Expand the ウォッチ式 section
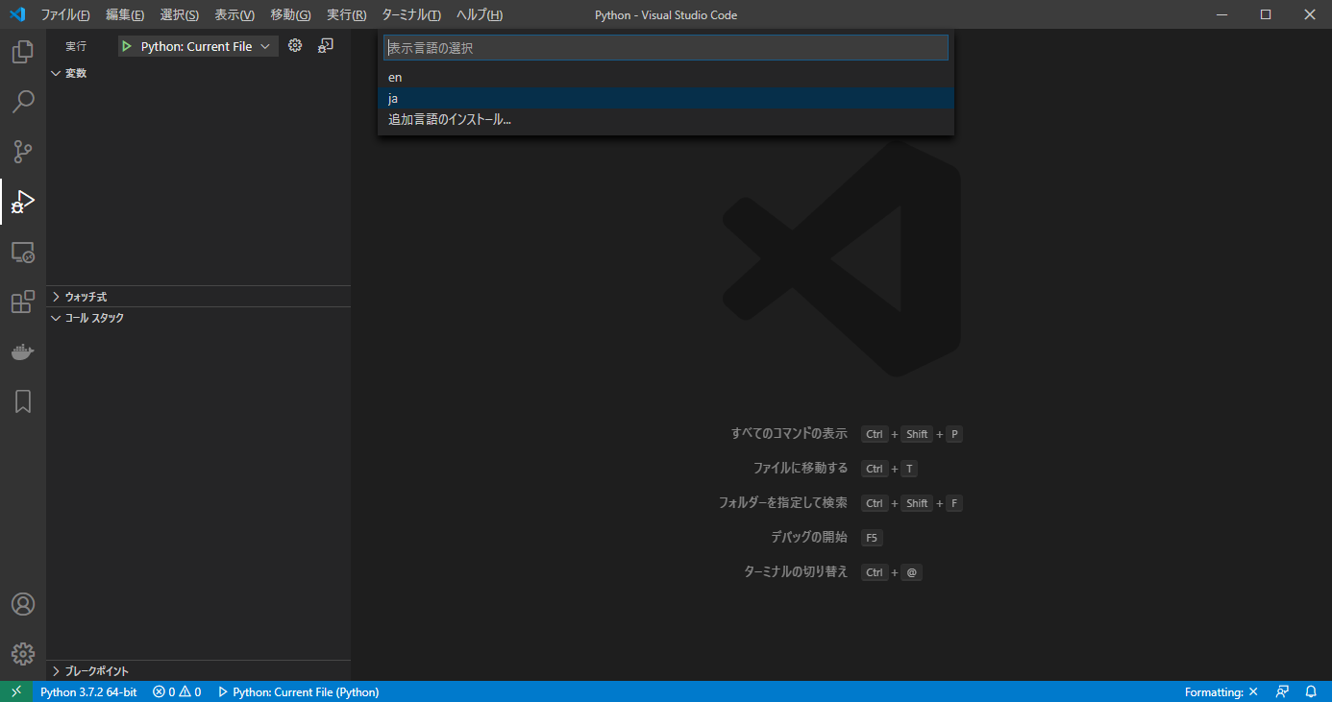 198,297
